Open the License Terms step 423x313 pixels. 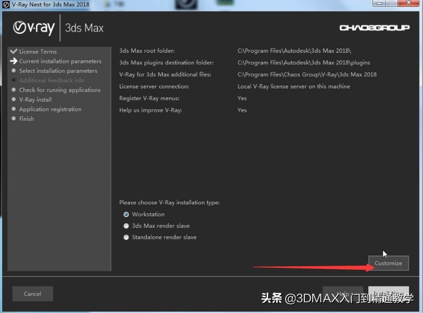click(38, 52)
